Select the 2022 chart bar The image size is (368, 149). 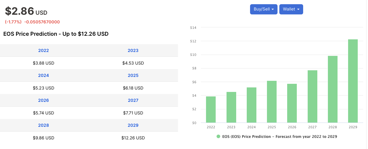(211, 110)
